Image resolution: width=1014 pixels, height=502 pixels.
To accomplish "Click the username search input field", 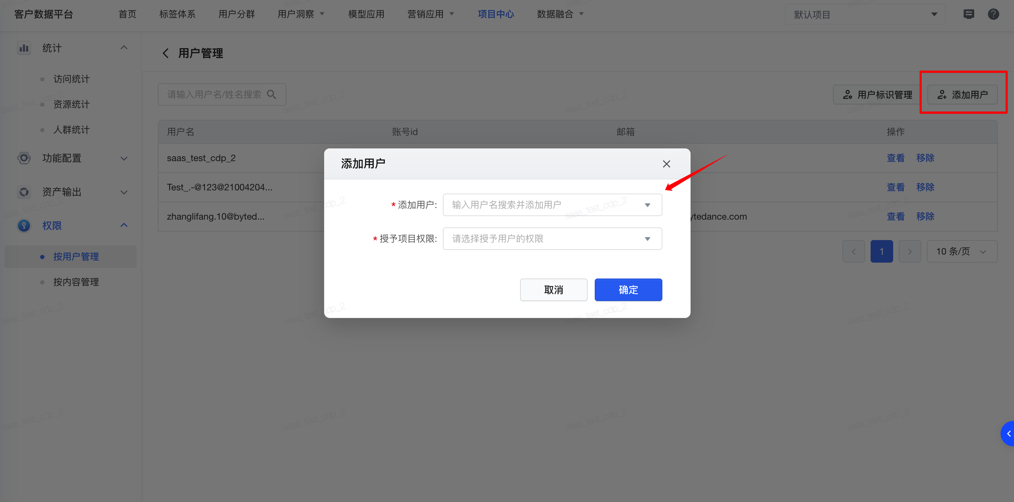I will 222,94.
